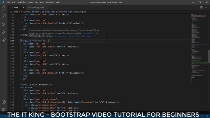Open the View menu
210x118 pixels.
(31, 2)
